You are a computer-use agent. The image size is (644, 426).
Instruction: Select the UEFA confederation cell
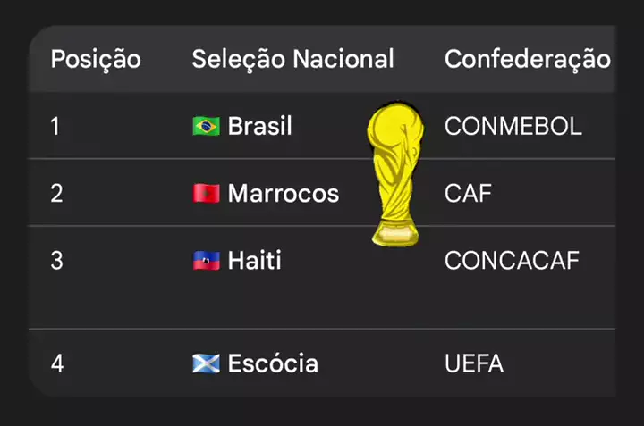coord(474,363)
